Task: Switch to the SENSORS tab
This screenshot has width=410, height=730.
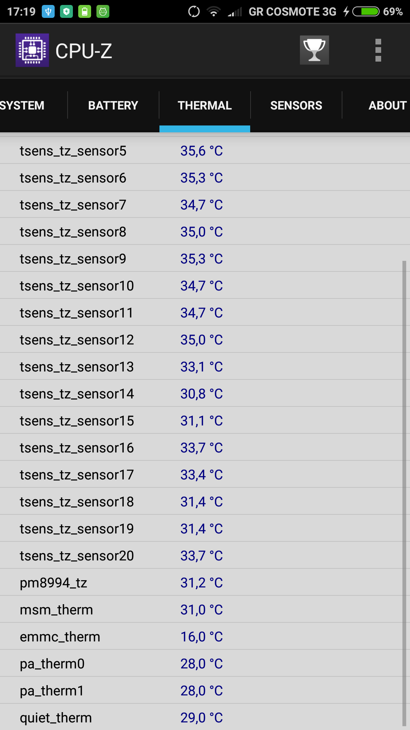Action: [x=296, y=105]
